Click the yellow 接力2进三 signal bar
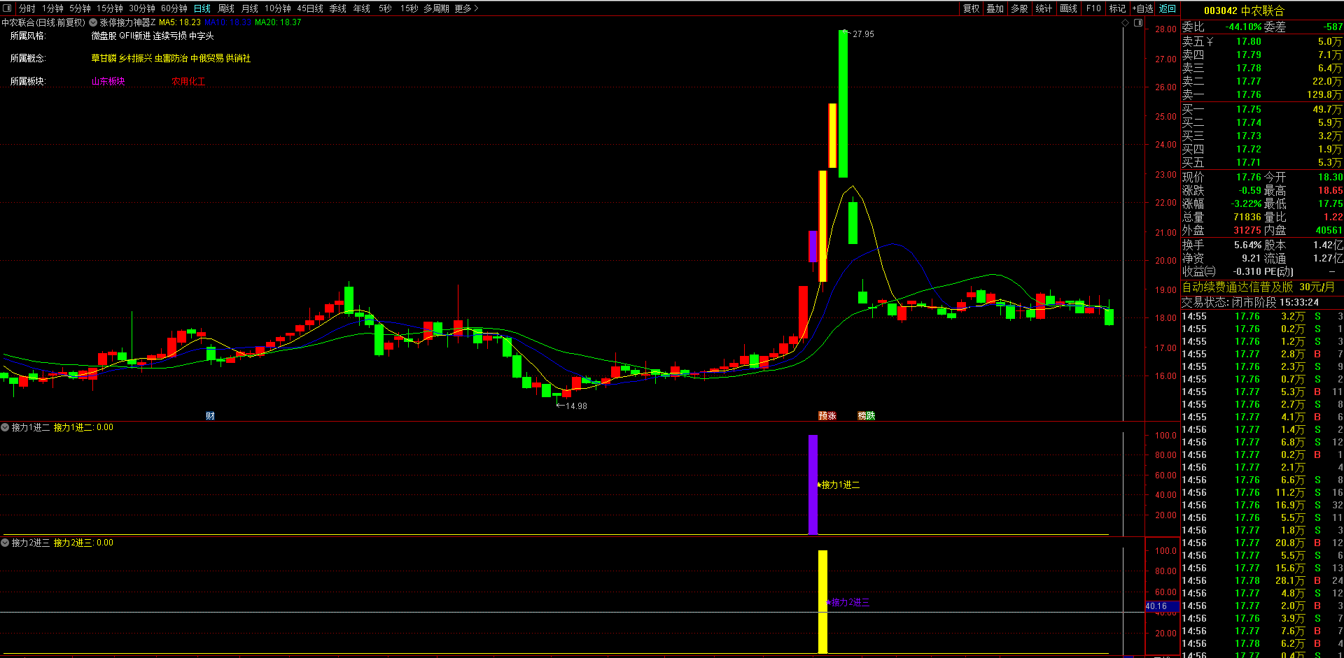This screenshot has height=658, width=1344. point(822,601)
